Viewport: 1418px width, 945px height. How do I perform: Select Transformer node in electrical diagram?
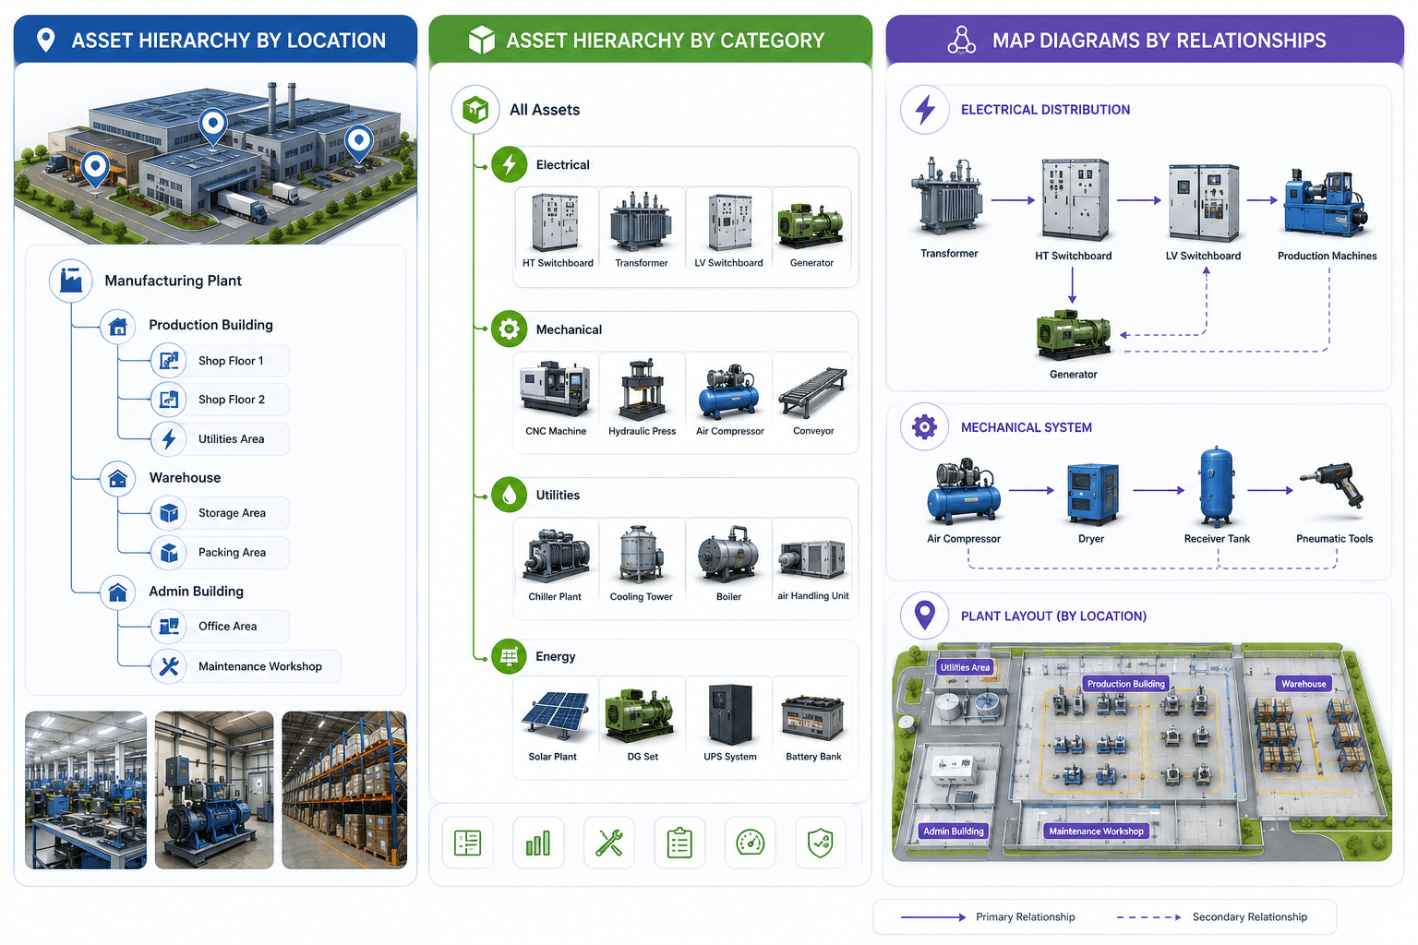click(x=948, y=208)
